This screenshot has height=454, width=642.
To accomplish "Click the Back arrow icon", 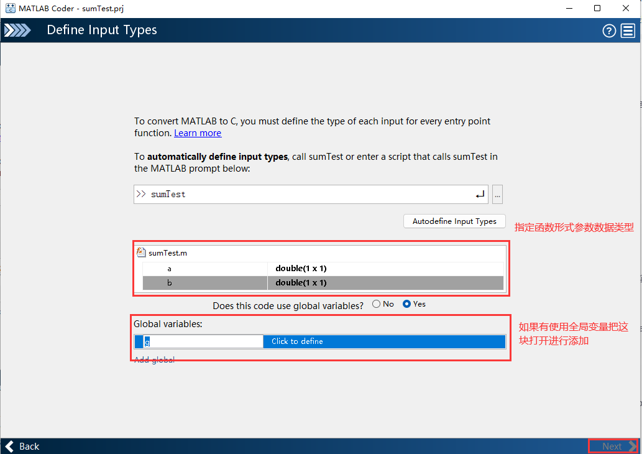I will coord(10,446).
